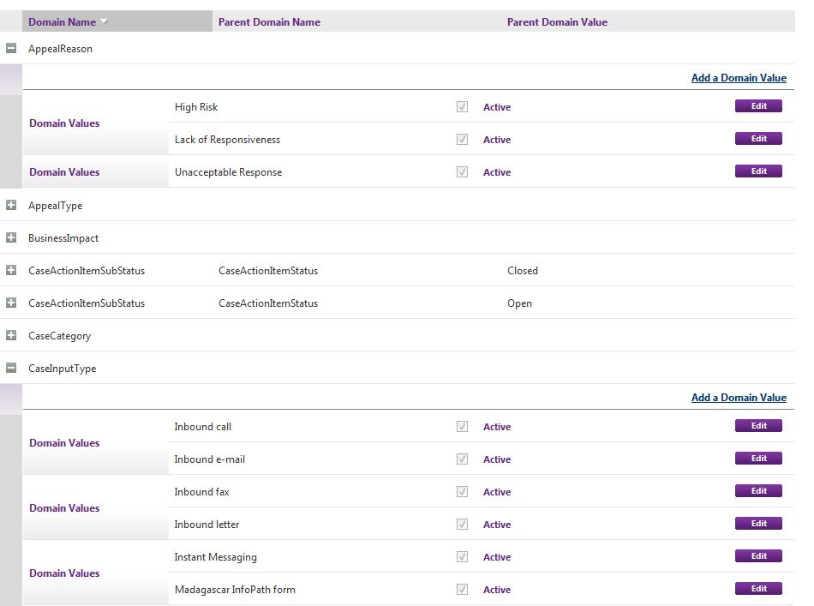This screenshot has height=606, width=814.
Task: Click Add a Domain Value under CaseInputType
Action: [x=739, y=398]
